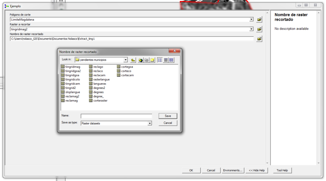The width and height of the screenshot is (326, 181).
Task: Open Tool Help button
Action: tap(282, 171)
